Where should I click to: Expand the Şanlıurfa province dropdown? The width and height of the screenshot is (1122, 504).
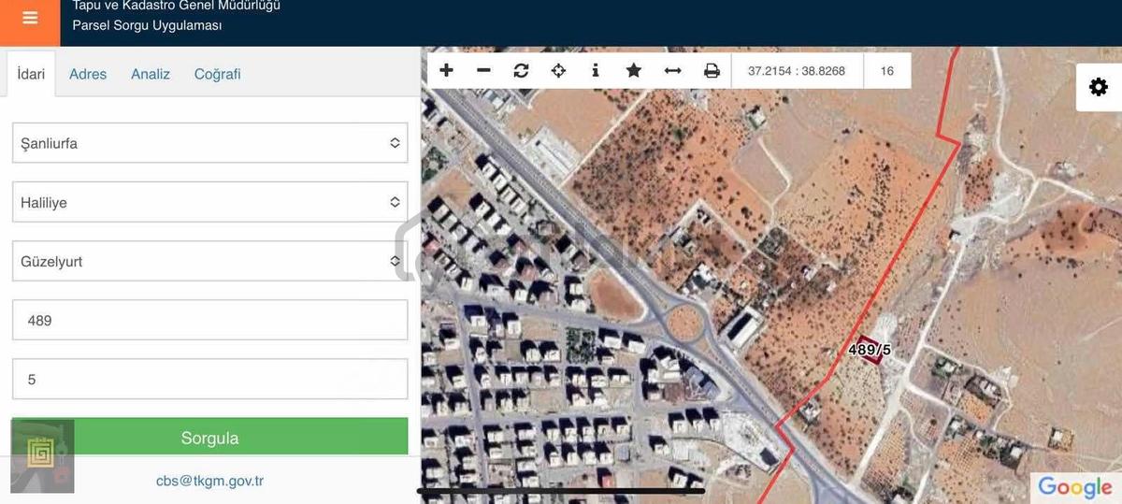coord(210,143)
